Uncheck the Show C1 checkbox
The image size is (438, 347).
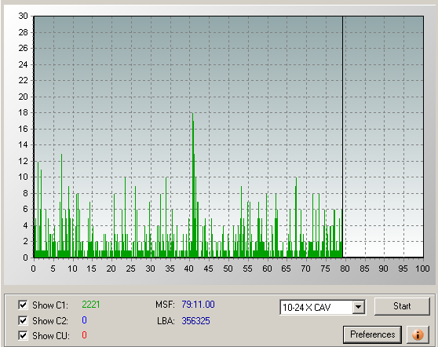[23, 305]
